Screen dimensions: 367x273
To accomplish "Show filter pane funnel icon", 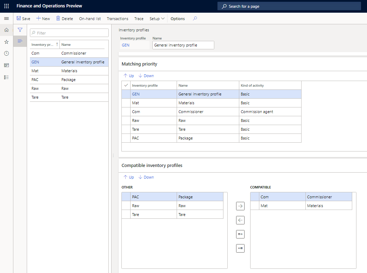I will pos(20,30).
